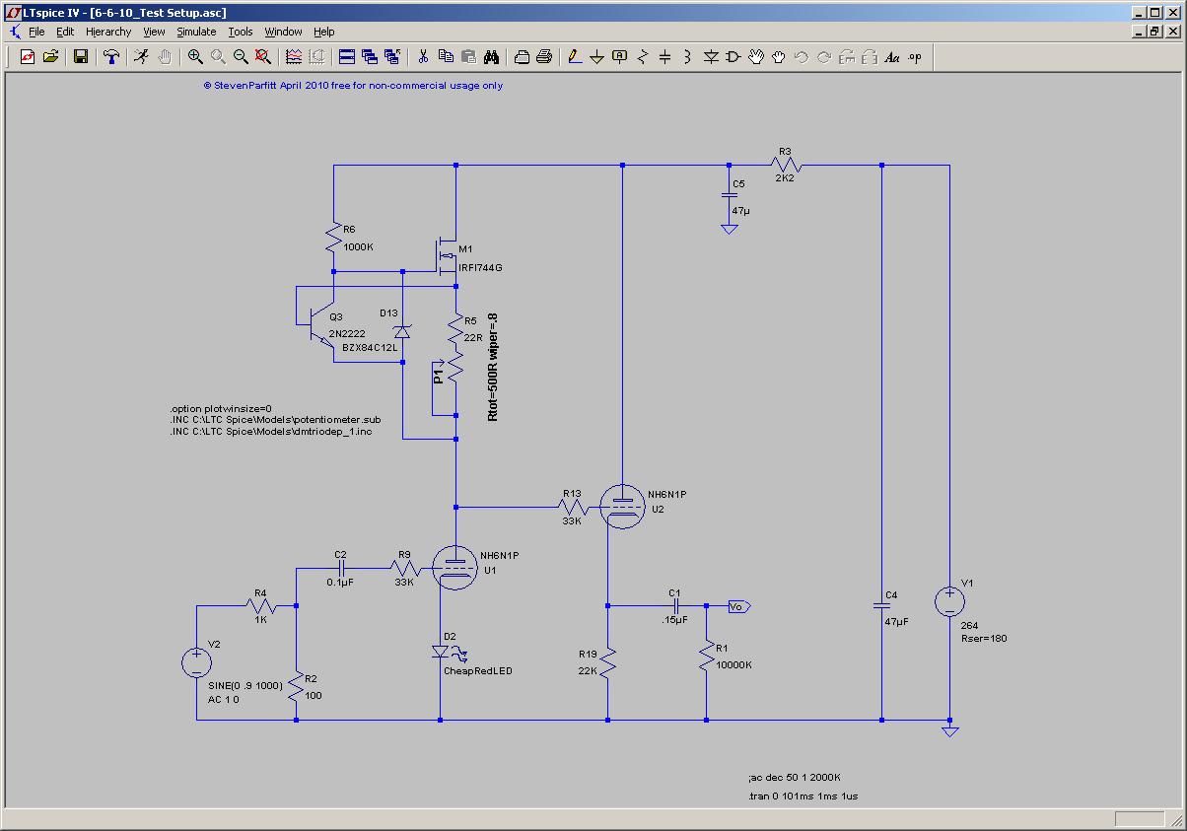Open the Edit menu
Viewport: 1187px width, 831px height.
coord(65,32)
